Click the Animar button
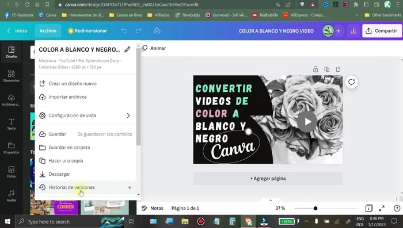 coord(154,48)
